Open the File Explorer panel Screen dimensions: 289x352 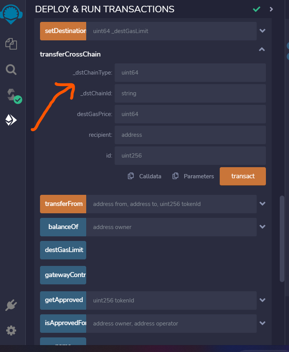(11, 44)
